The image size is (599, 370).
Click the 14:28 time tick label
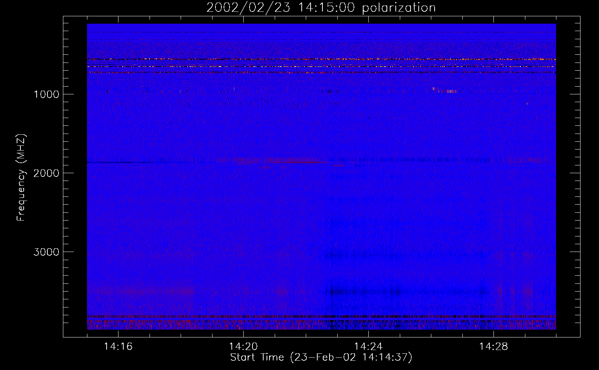493,347
